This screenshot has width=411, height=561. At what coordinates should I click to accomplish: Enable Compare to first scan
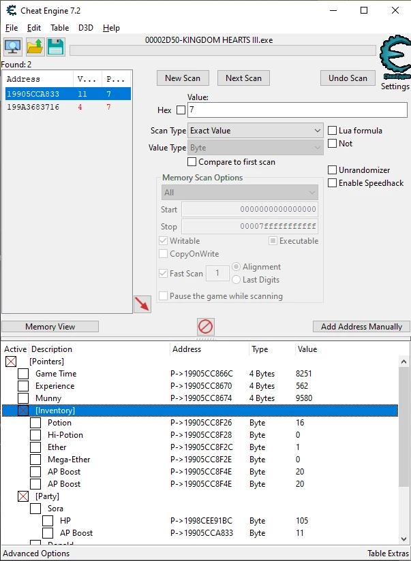(192, 162)
